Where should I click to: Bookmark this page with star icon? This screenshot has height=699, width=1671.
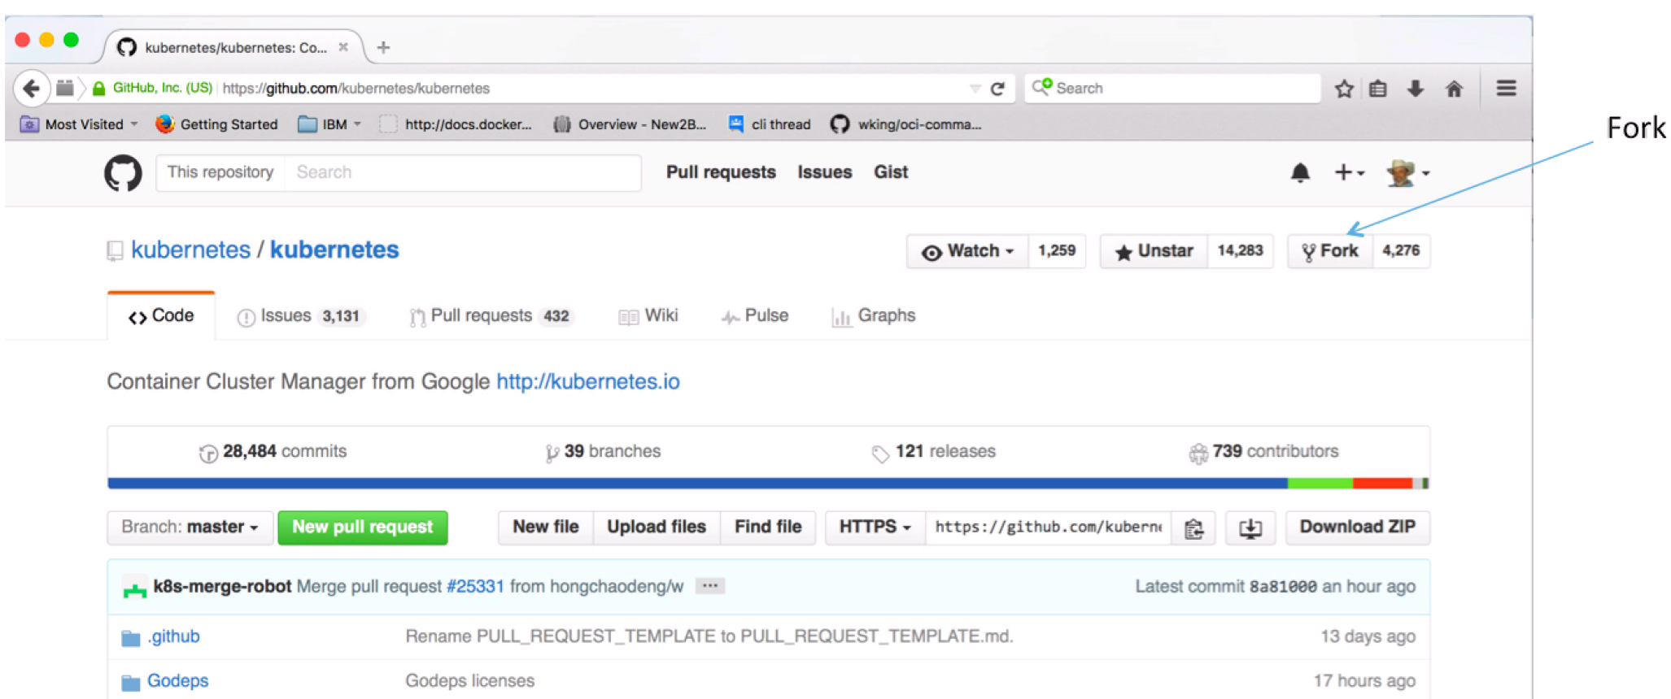[1344, 89]
